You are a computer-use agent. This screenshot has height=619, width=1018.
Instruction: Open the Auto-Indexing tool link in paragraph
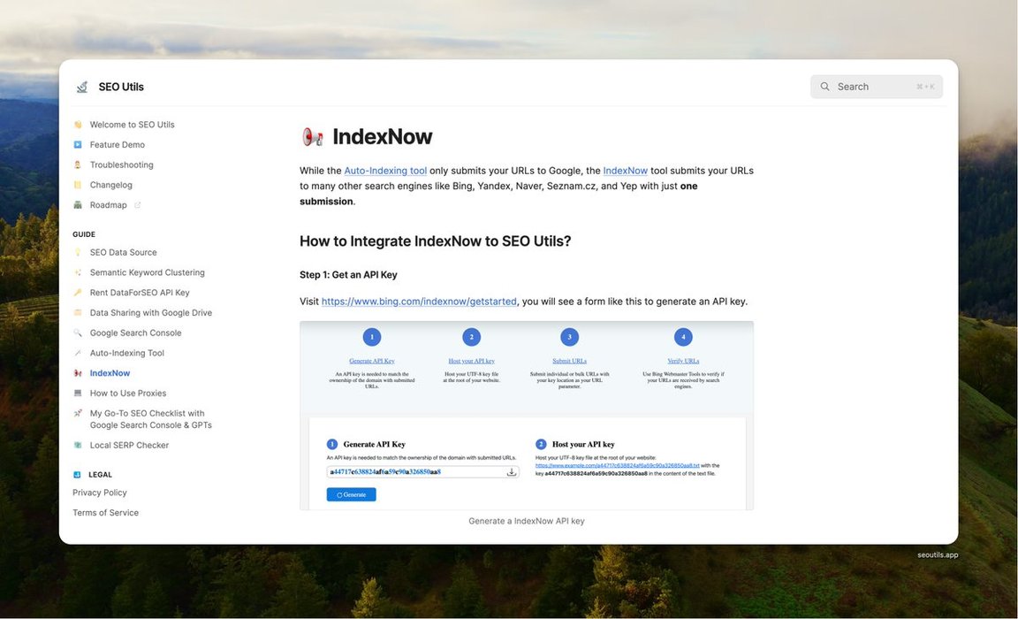pyautogui.click(x=385, y=171)
